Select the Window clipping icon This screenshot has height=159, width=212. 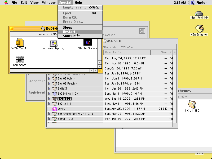coord(54,43)
